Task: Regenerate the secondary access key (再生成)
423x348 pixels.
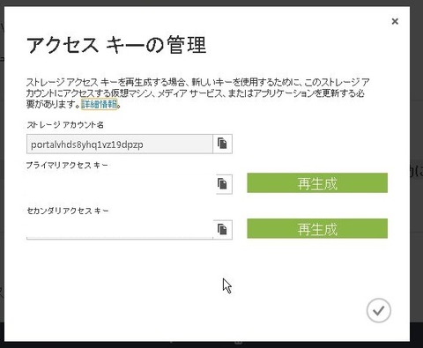Action: pyautogui.click(x=317, y=228)
